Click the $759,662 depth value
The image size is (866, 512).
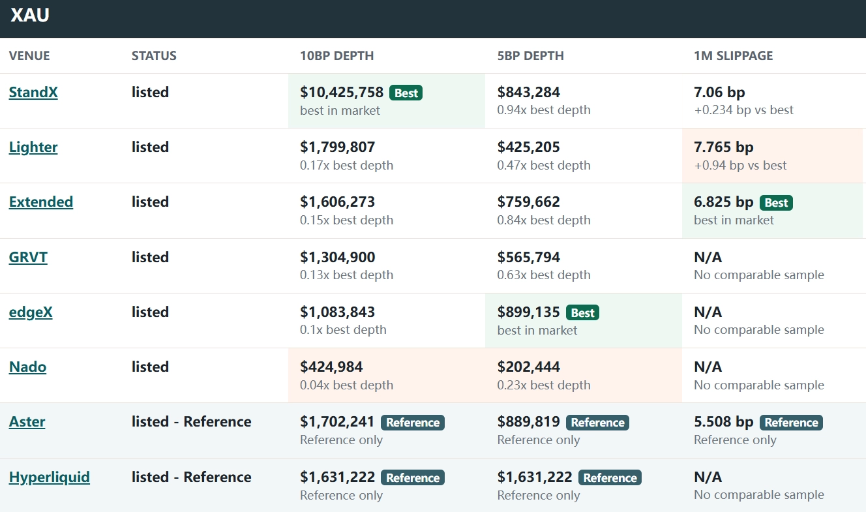[x=529, y=202]
